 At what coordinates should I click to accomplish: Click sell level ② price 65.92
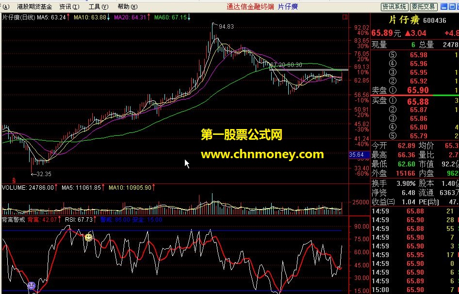click(419, 81)
